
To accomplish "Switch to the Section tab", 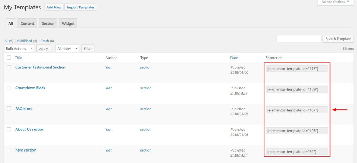I will pos(48,23).
